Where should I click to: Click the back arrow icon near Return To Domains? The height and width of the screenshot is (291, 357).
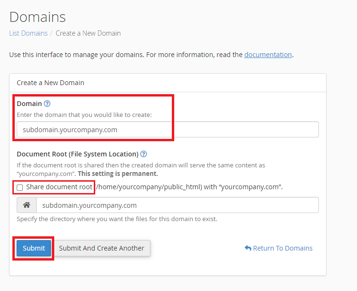(248, 248)
